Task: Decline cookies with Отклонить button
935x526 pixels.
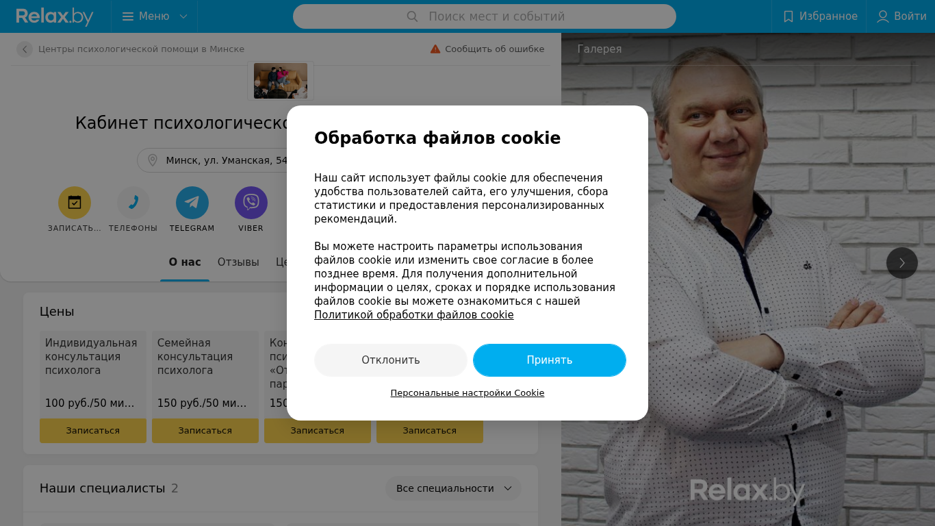Action: pyautogui.click(x=391, y=360)
